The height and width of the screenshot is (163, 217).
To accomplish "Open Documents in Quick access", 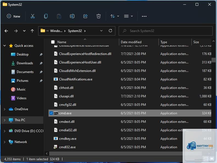I will (25, 72).
